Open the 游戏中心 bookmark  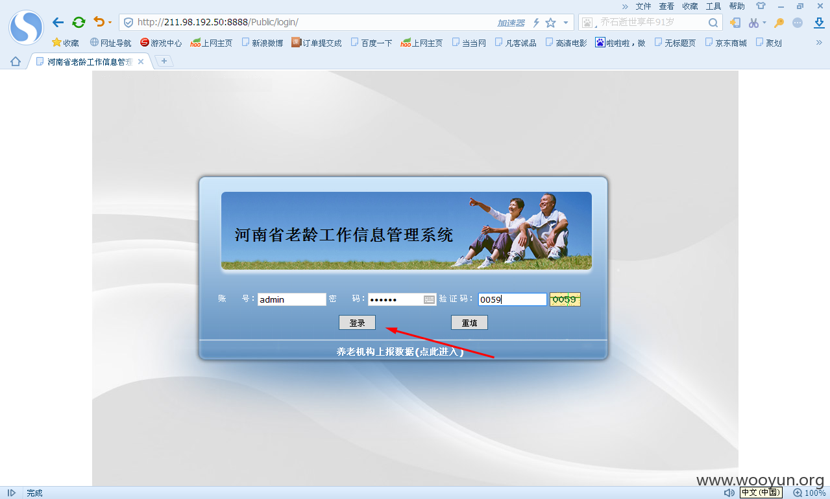(161, 43)
